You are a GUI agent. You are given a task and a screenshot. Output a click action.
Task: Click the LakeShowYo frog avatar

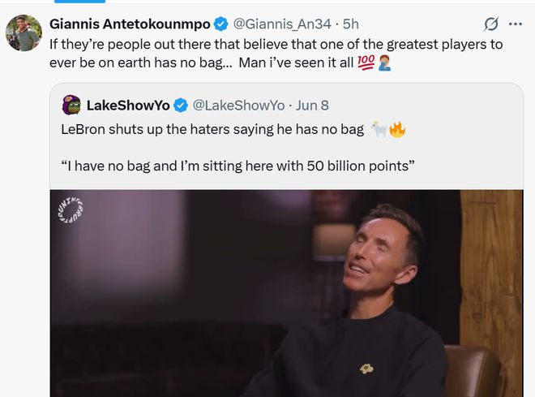click(x=71, y=106)
